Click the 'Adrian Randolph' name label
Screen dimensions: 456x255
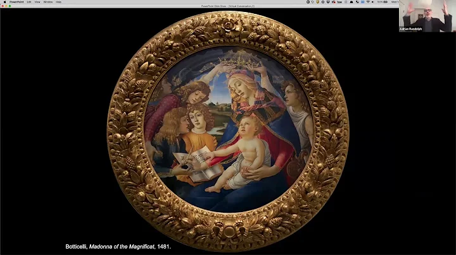pyautogui.click(x=410, y=29)
